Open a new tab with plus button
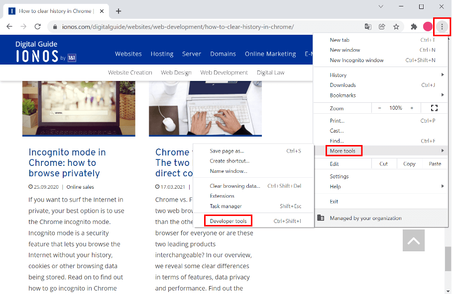Screen dimensions: 452x294 118,11
